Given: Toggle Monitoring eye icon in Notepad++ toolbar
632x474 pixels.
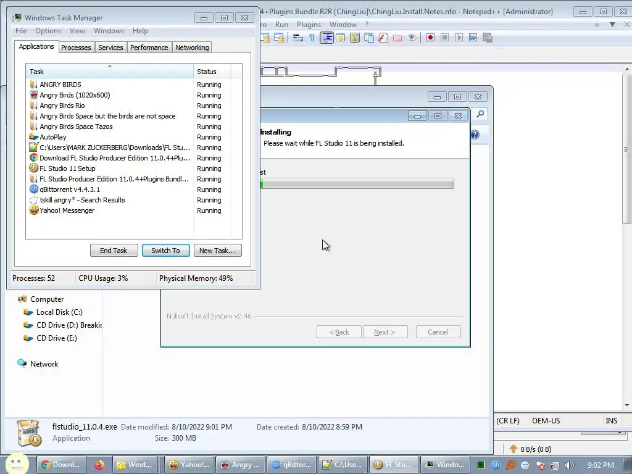Looking at the screenshot, I should 412,38.
